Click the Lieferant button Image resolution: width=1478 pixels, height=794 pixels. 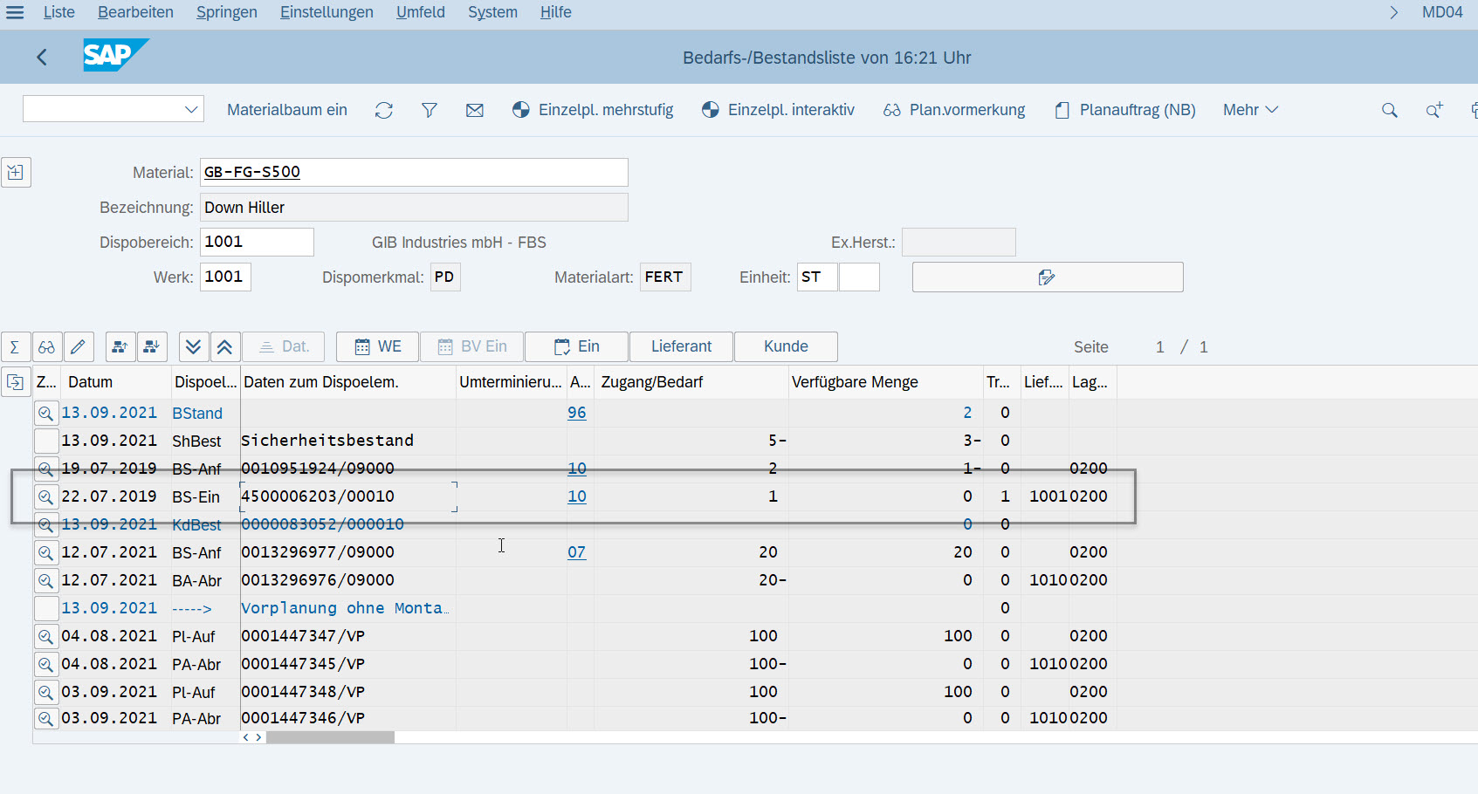point(681,346)
